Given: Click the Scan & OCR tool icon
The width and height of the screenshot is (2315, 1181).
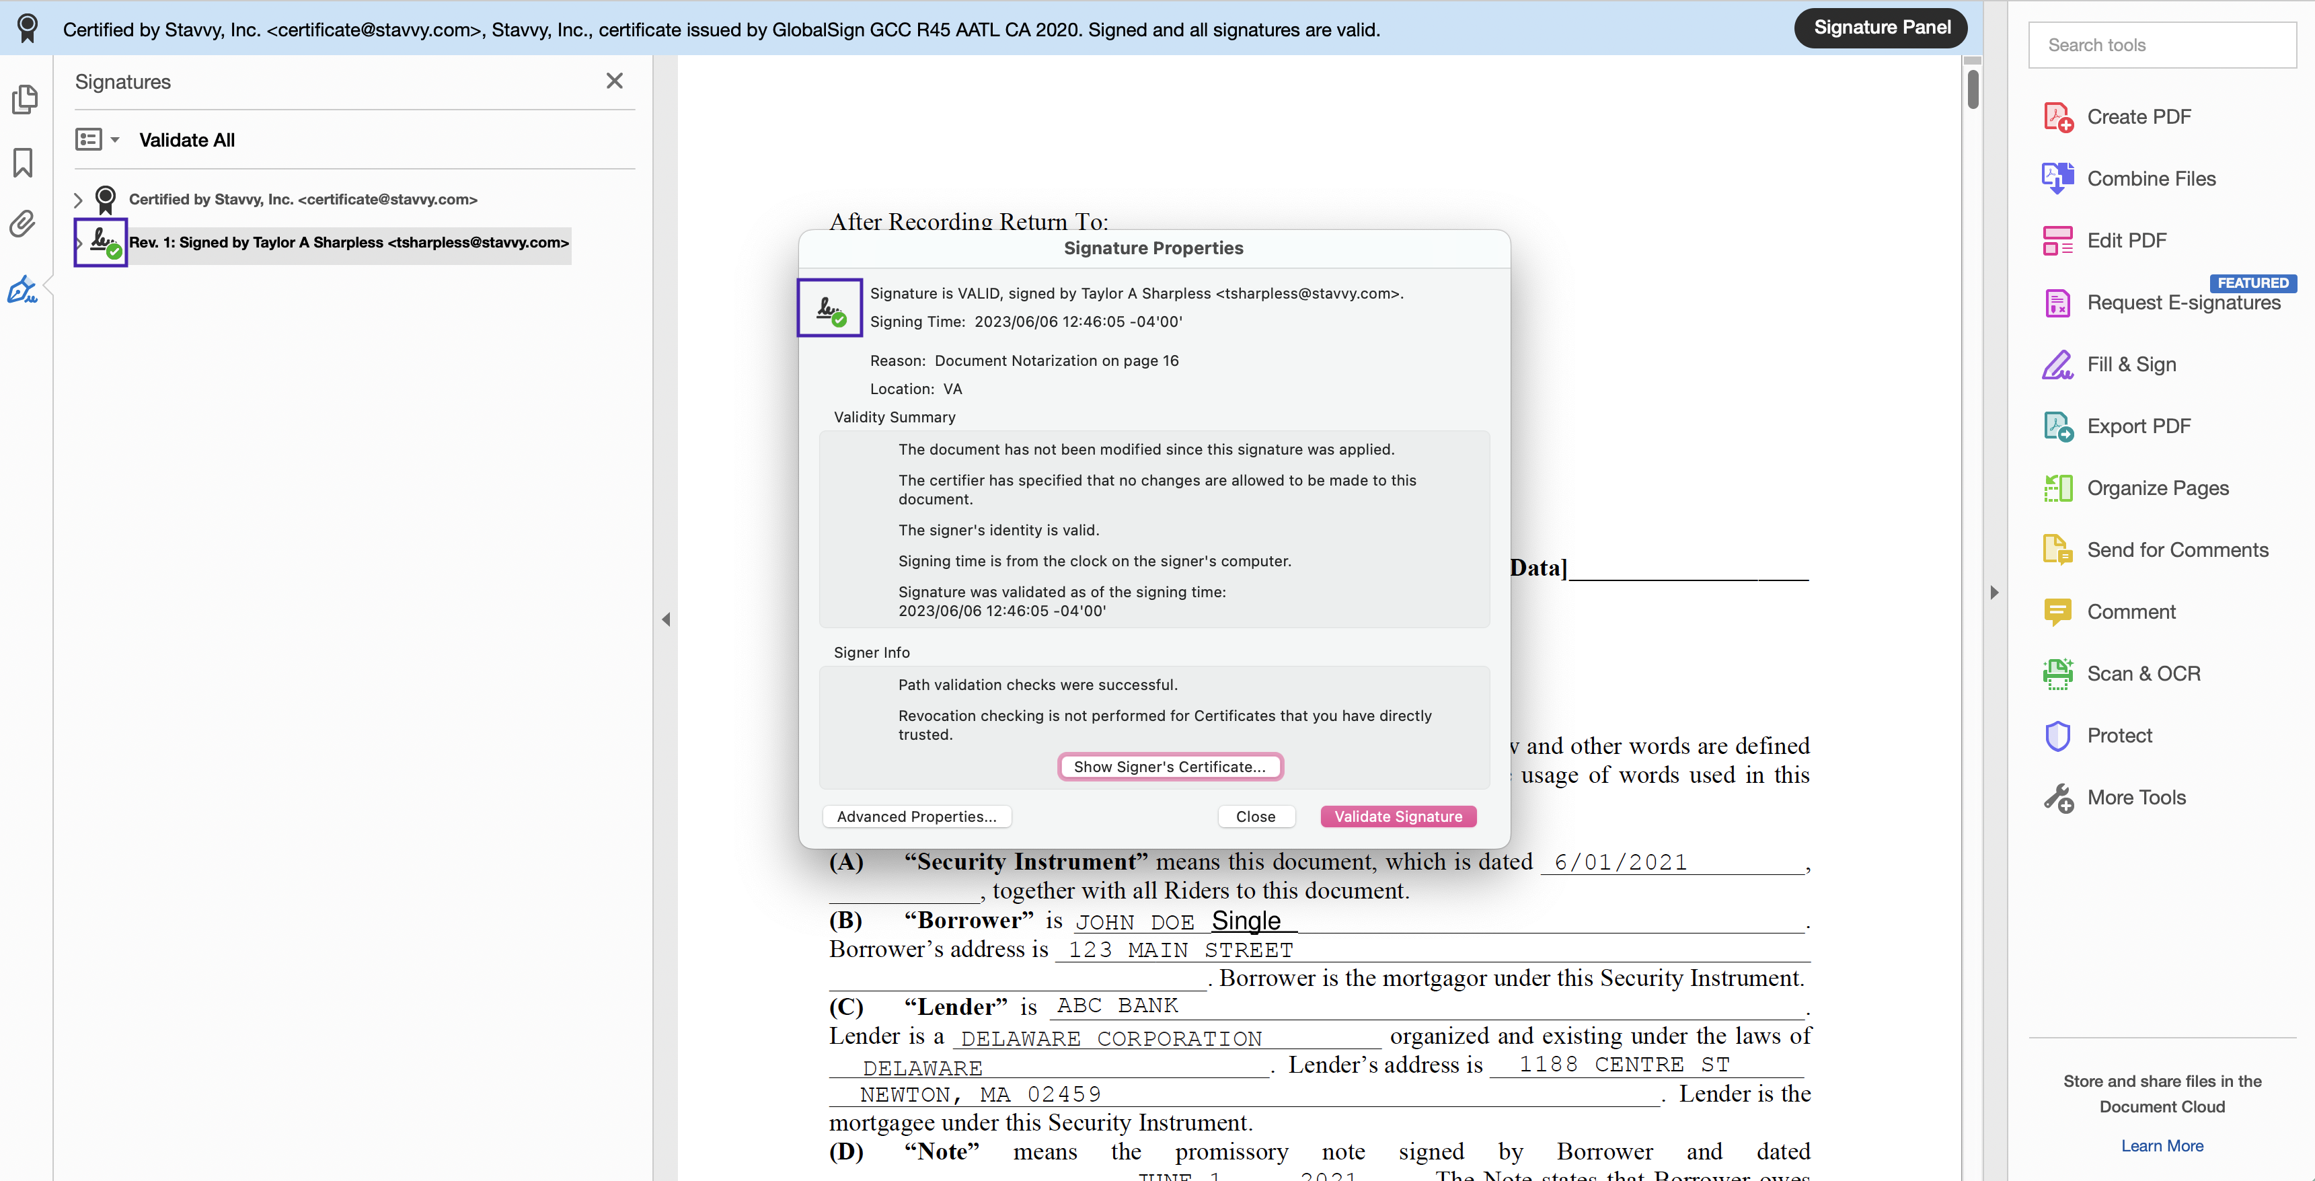Looking at the screenshot, I should click(x=2058, y=674).
